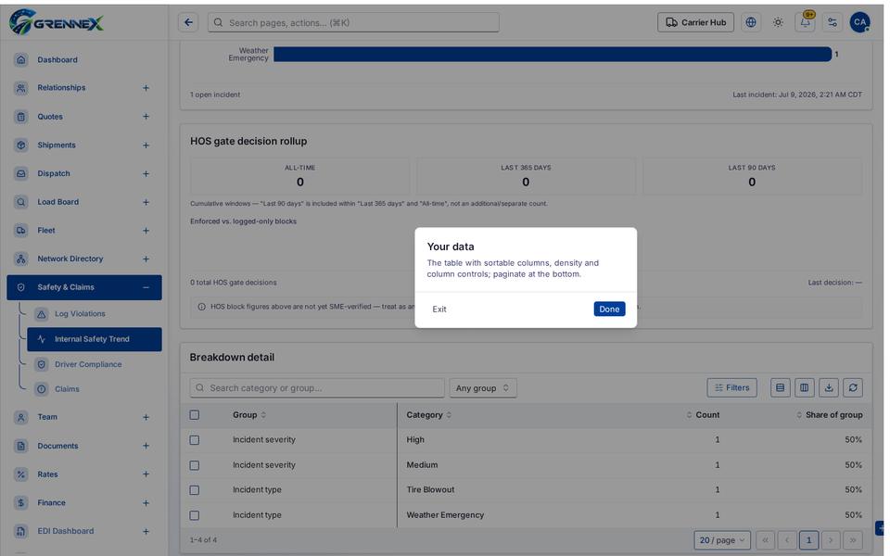
Task: Click the Search category or group field
Action: click(x=317, y=388)
